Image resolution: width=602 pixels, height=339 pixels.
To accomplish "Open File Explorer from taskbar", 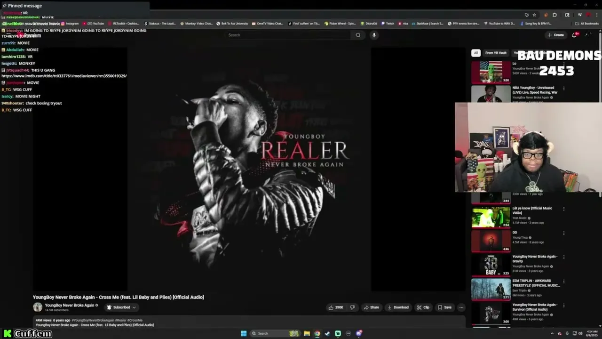I will 307,333.
